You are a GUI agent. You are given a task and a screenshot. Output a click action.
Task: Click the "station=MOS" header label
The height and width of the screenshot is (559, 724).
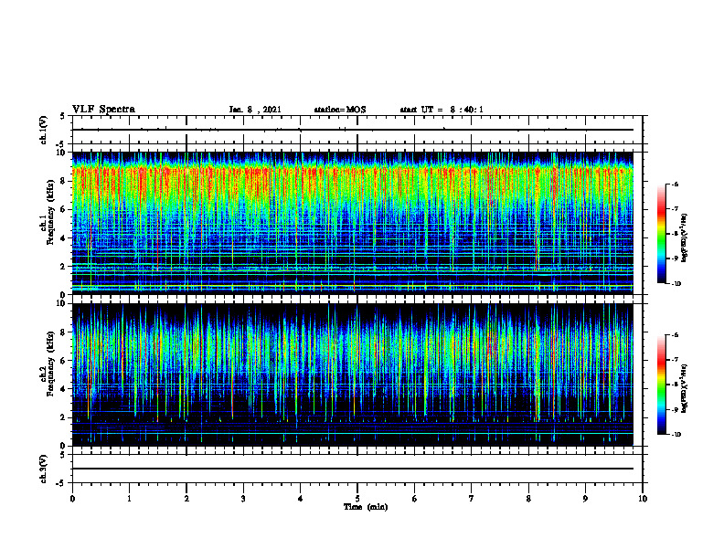[340, 110]
